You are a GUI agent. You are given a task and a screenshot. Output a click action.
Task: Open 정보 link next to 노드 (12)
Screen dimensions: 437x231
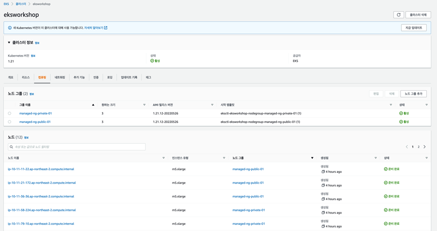point(26,138)
